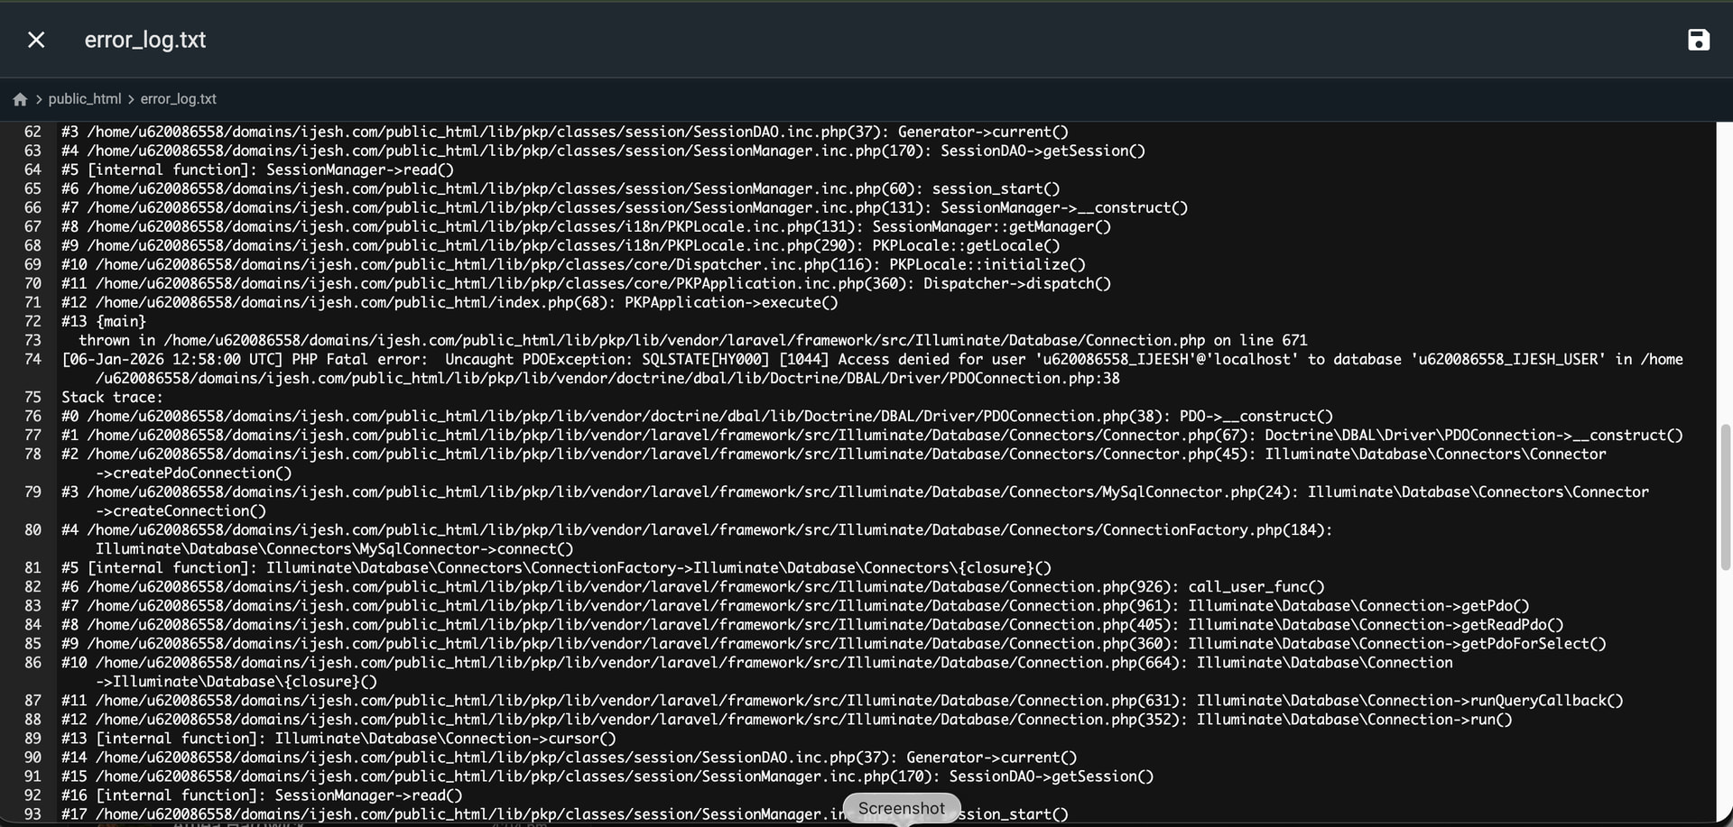The height and width of the screenshot is (827, 1733).
Task: Click the breadcrumb navigation bar
Action: pos(117,98)
